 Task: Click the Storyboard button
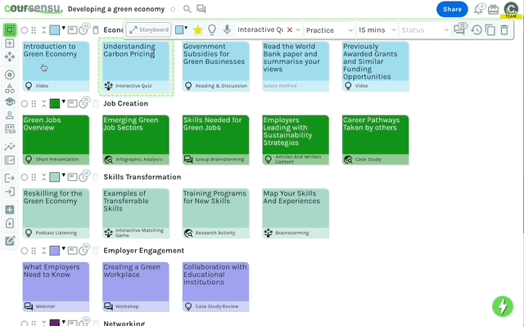(x=149, y=29)
